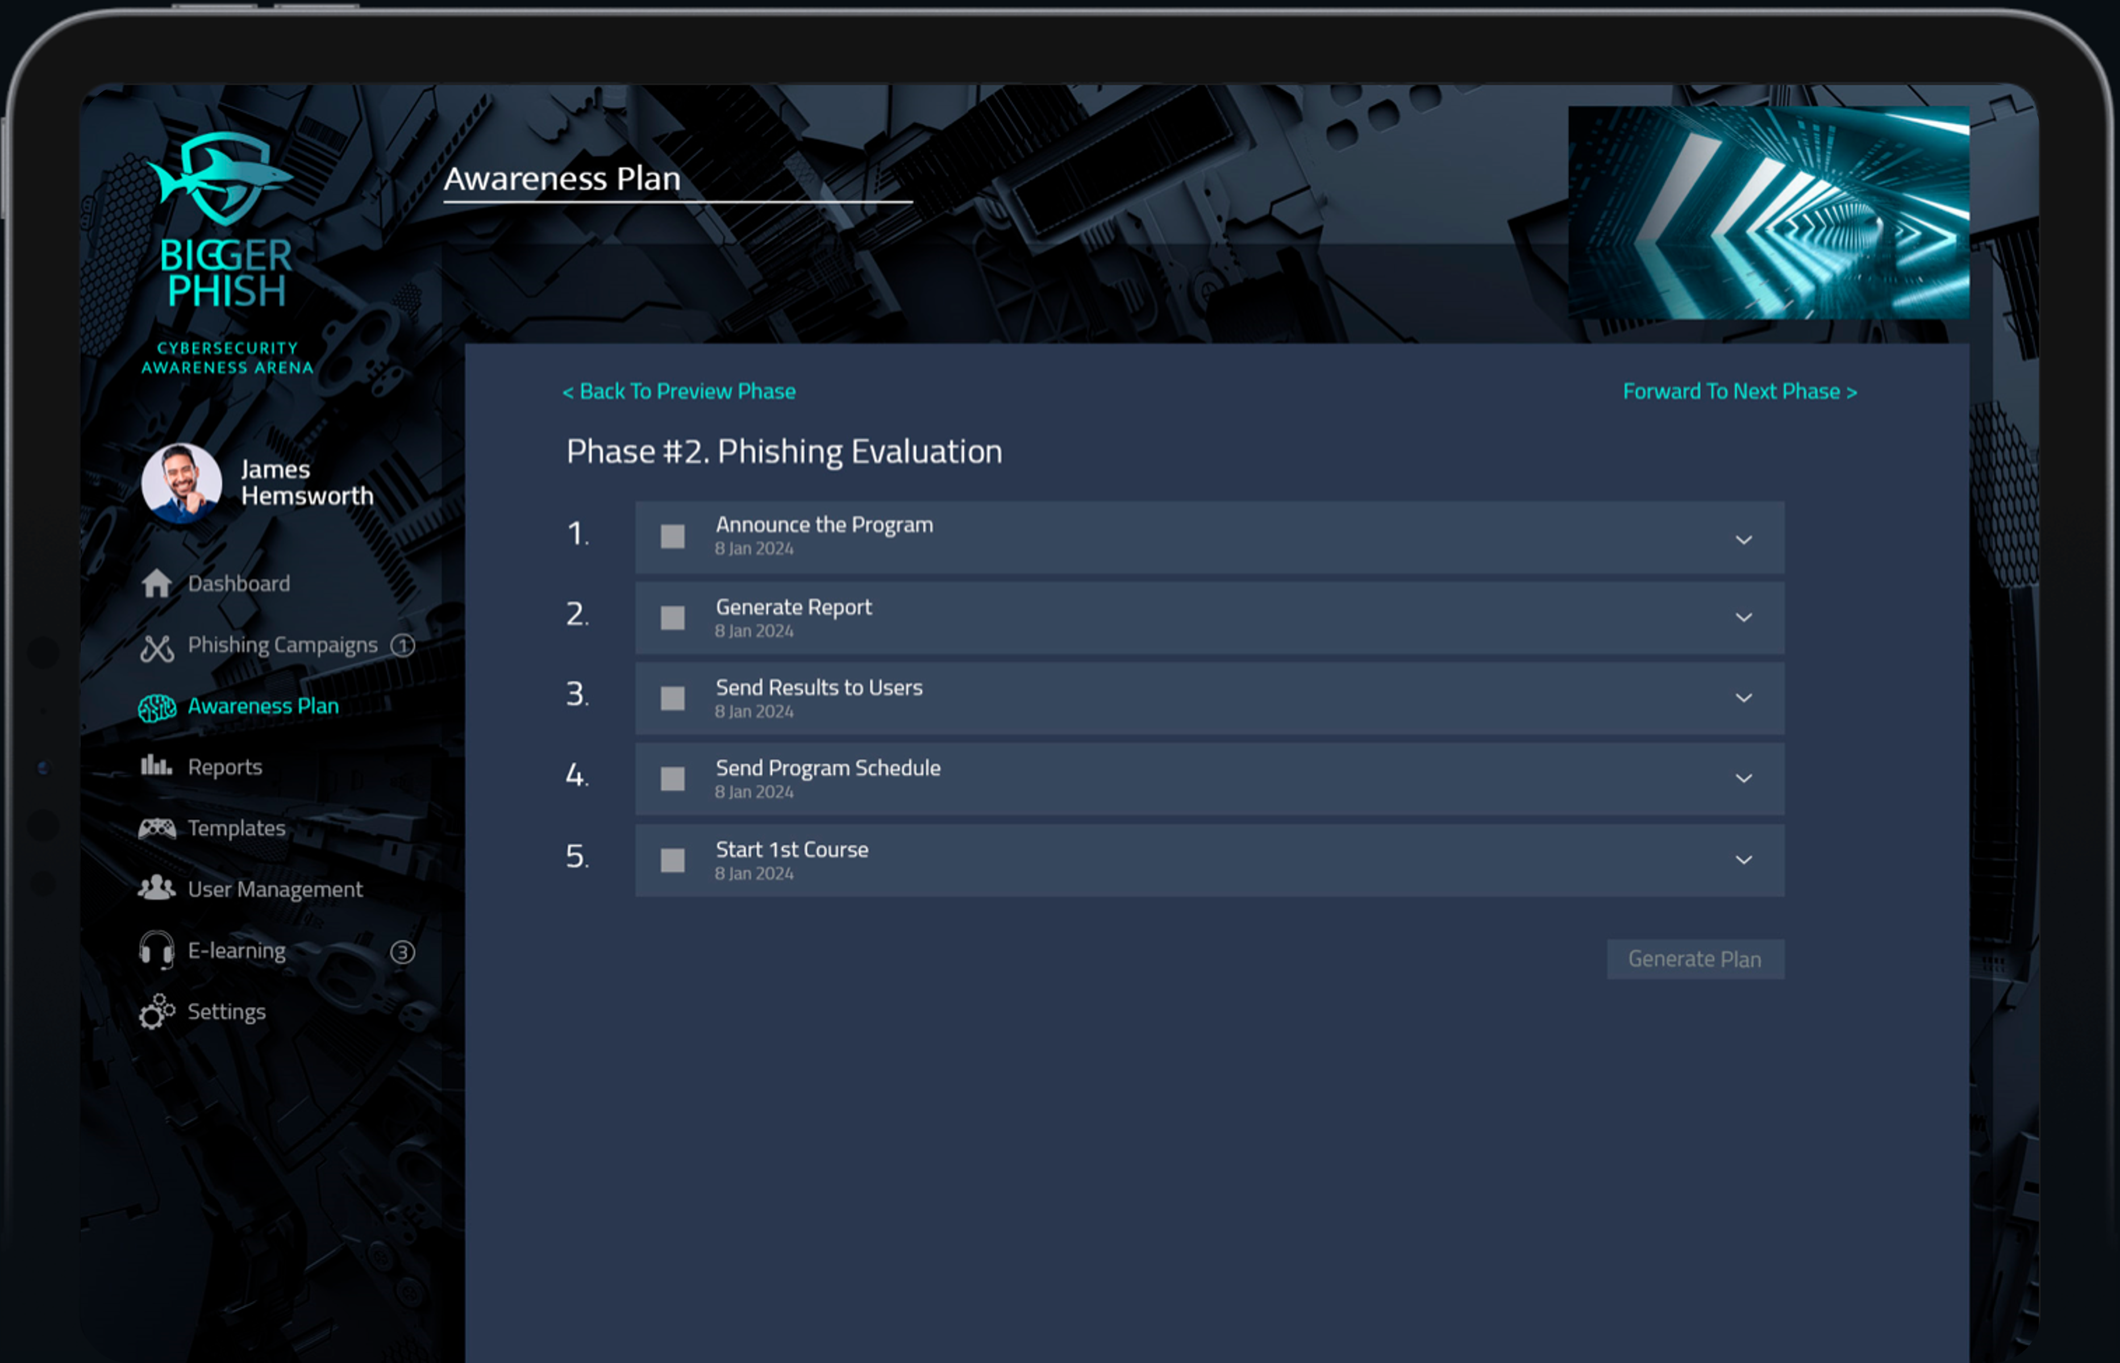This screenshot has height=1363, width=2120.
Task: Open the Templates menu item
Action: (236, 828)
